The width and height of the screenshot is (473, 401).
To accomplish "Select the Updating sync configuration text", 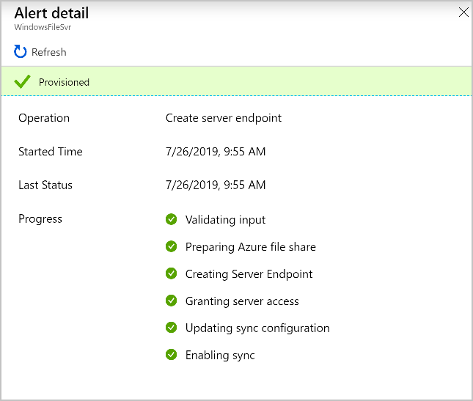I will [257, 328].
